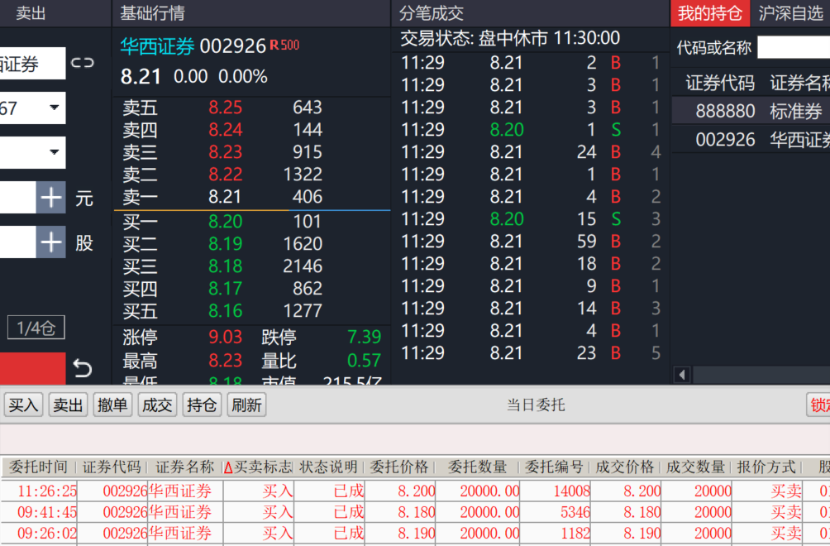Switch to 沪深自选 tab
Image resolution: width=830 pixels, height=546 pixels.
[791, 12]
